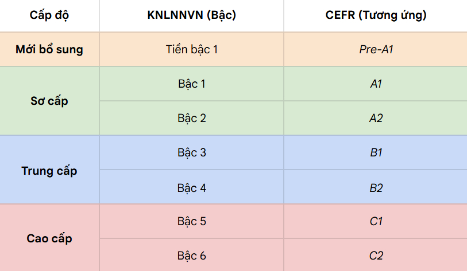Click the "CEFR (Tương ứng)" header
The width and height of the screenshot is (467, 271).
pos(376,15)
